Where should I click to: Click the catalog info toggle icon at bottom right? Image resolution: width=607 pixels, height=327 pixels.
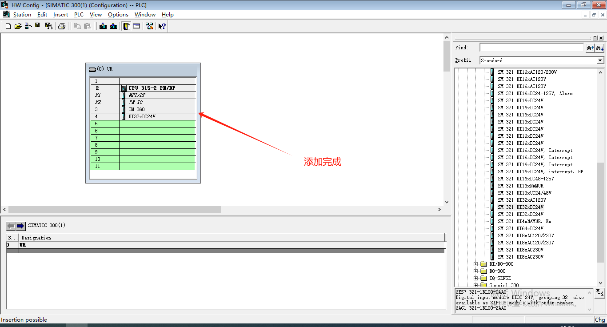pyautogui.click(x=600, y=292)
